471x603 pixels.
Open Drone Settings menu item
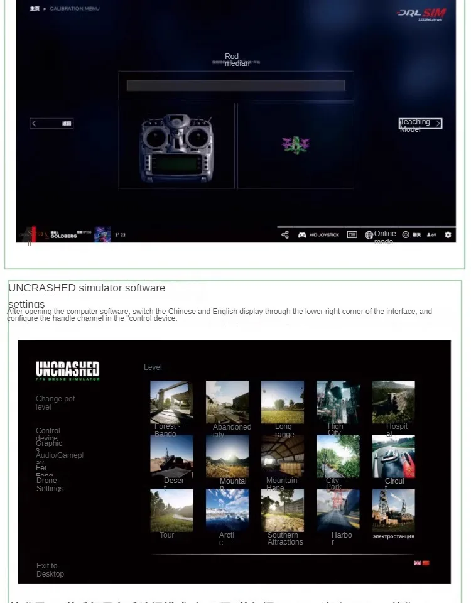pos(50,484)
